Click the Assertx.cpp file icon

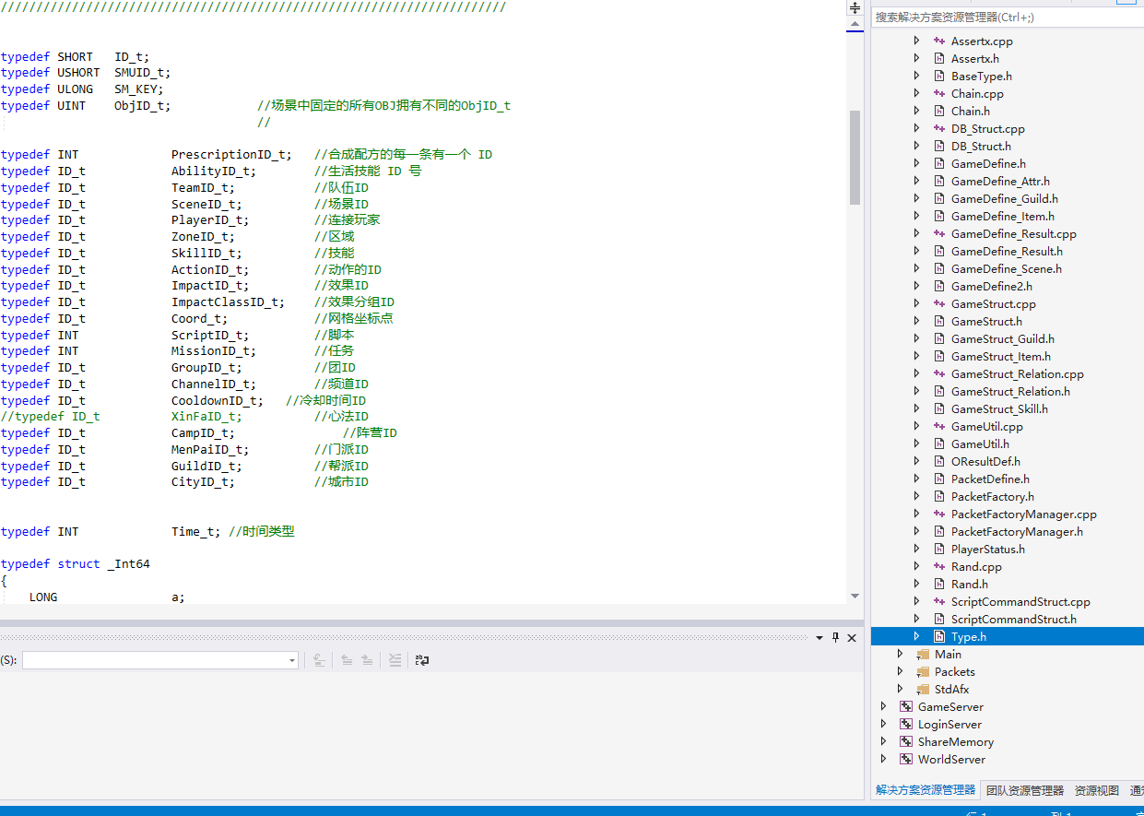[x=939, y=41]
